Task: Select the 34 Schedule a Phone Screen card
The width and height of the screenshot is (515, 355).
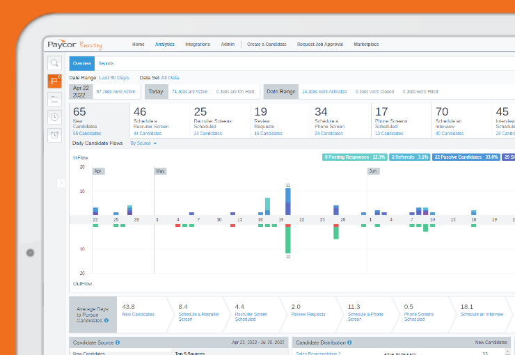Action: tap(341, 120)
